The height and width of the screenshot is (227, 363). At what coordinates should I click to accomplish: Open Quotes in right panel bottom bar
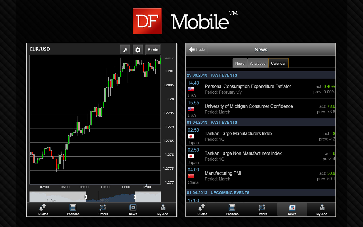(x=202, y=209)
